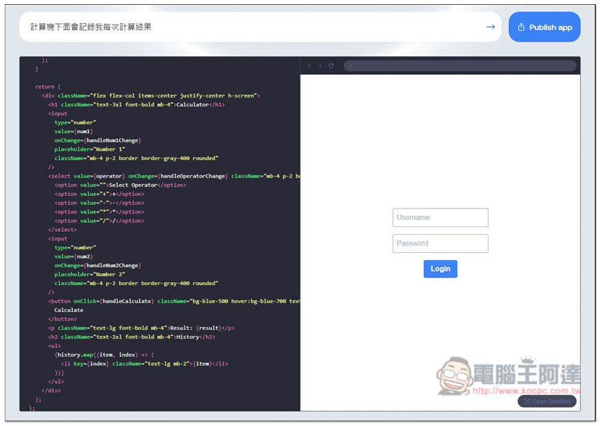
Task: Click the Result: {result} code line
Action: (x=141, y=328)
